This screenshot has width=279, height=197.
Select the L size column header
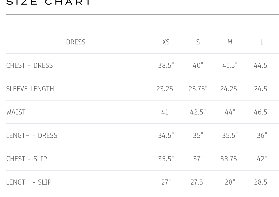tap(262, 42)
